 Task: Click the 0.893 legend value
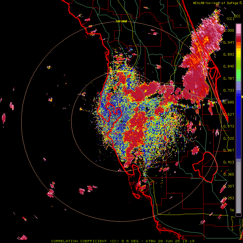pyautogui.click(x=229, y=54)
